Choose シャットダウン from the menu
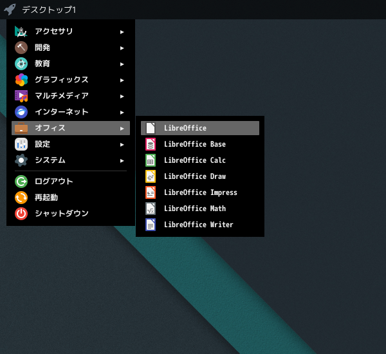 (x=71, y=214)
